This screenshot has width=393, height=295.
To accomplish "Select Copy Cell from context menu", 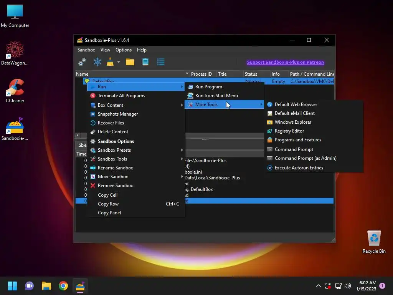I will 136,195.
